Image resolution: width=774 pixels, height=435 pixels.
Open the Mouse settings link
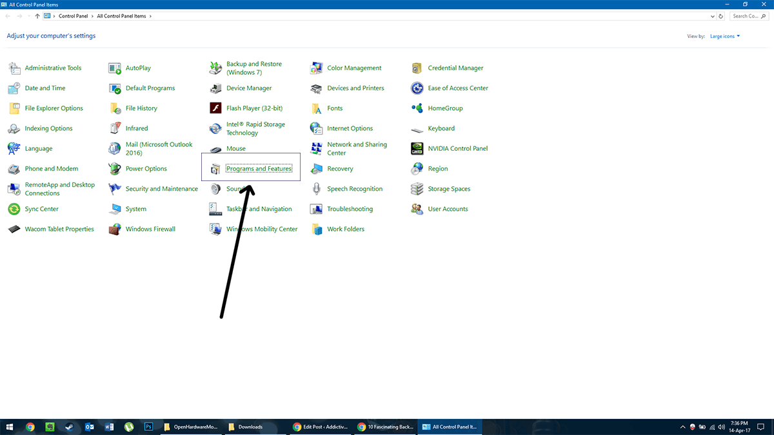[236, 149]
